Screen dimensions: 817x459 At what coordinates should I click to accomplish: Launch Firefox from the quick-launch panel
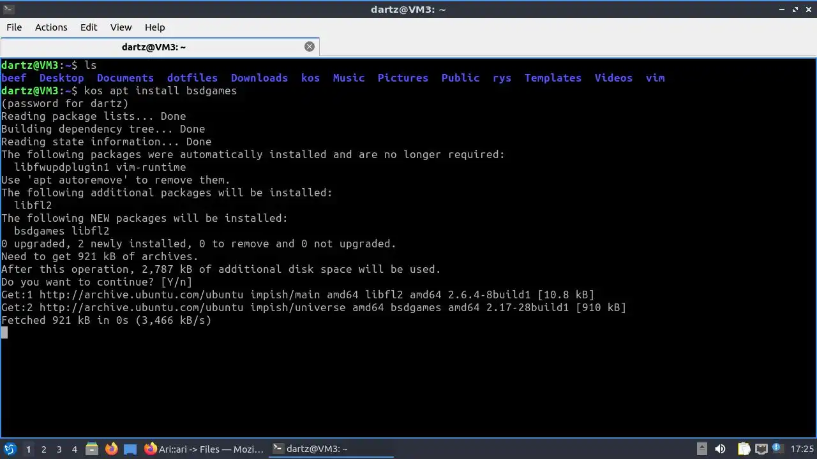pyautogui.click(x=111, y=449)
